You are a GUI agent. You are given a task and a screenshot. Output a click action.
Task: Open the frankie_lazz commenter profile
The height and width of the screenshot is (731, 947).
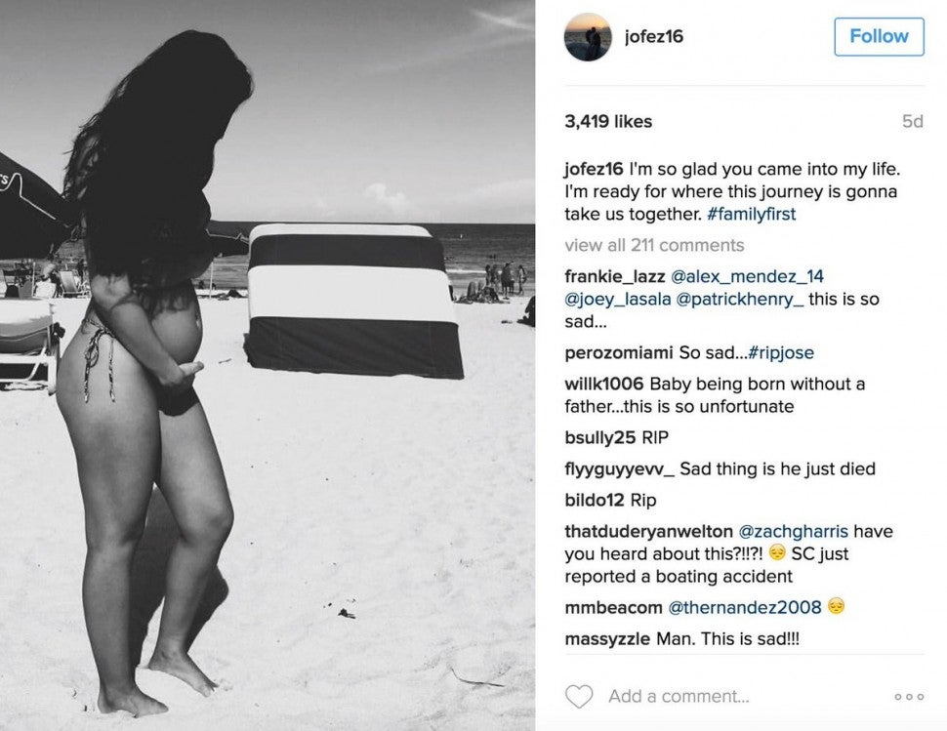[615, 276]
